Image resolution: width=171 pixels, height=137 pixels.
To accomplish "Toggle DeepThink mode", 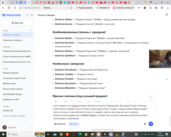I will [x=60, y=124].
